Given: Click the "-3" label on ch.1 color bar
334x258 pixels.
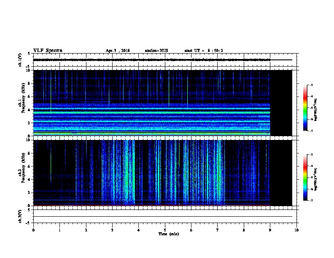Looking at the screenshot, I should click(x=311, y=85).
